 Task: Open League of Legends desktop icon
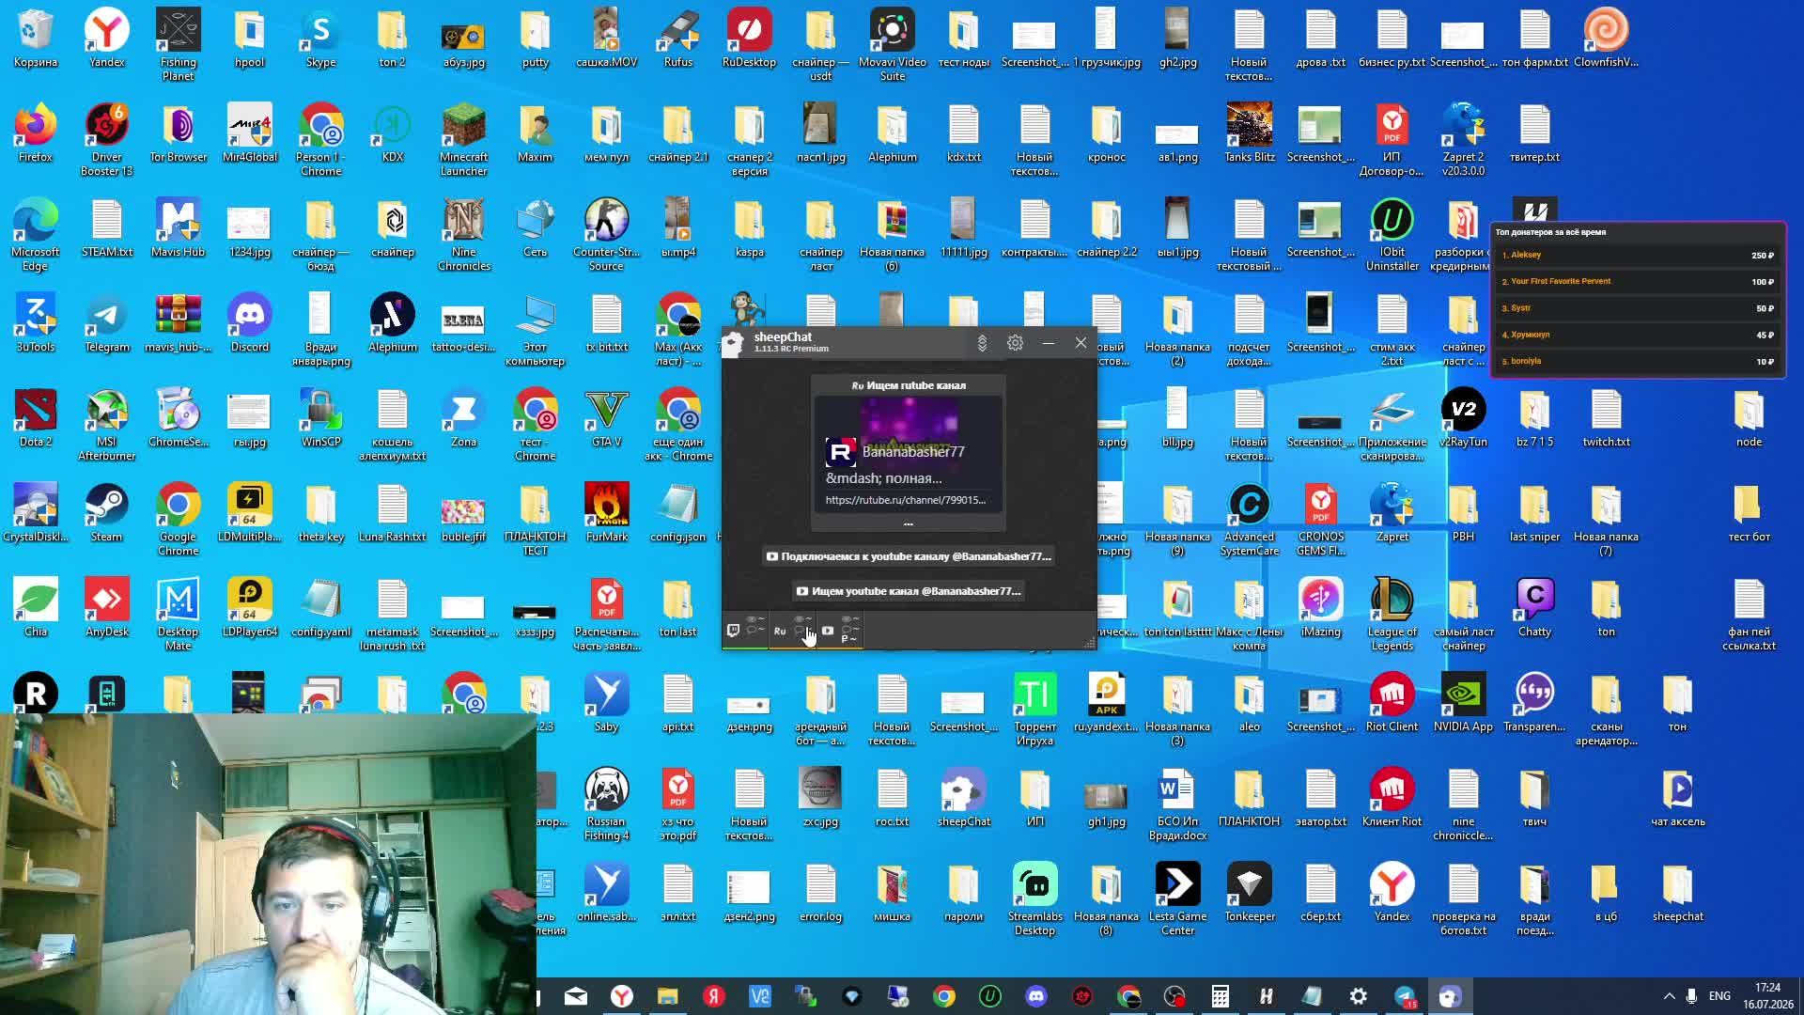pos(1392,615)
